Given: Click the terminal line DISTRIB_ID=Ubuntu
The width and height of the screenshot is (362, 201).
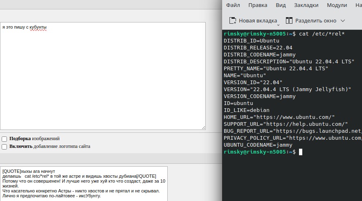Looking at the screenshot, I should [252, 41].
